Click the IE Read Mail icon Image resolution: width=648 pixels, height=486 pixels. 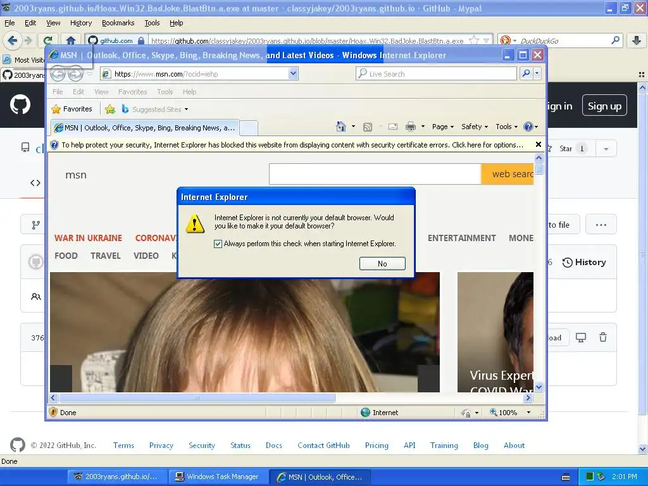point(392,127)
